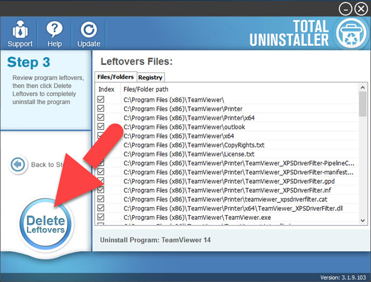Uncheck the TeamViewer.exe checkbox
Viewport: 371px width, 282px height.
tap(101, 217)
